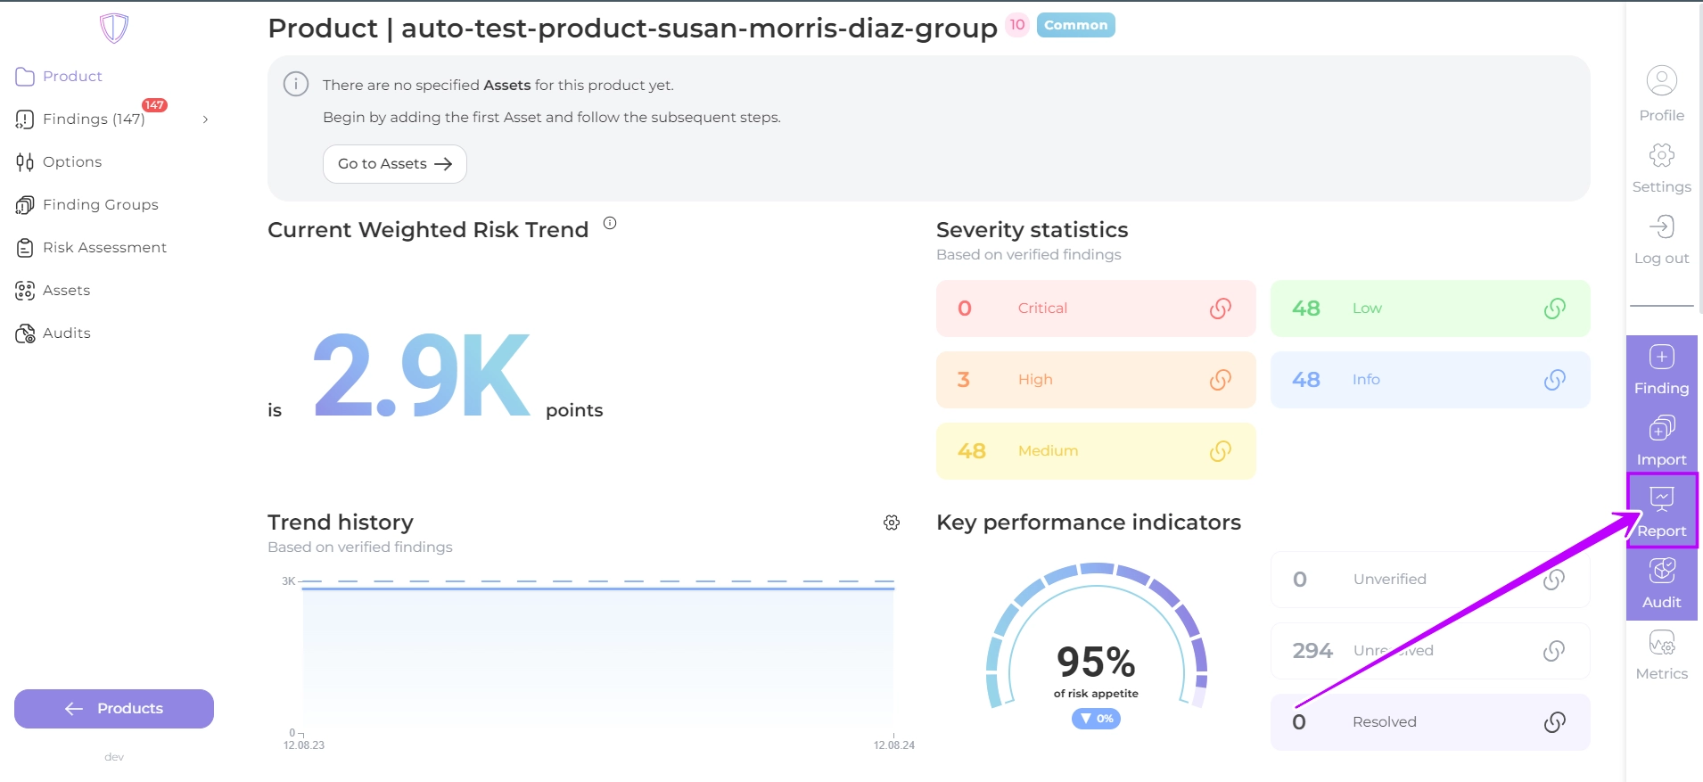Click the 0% risk appetite change badge

[x=1096, y=719]
